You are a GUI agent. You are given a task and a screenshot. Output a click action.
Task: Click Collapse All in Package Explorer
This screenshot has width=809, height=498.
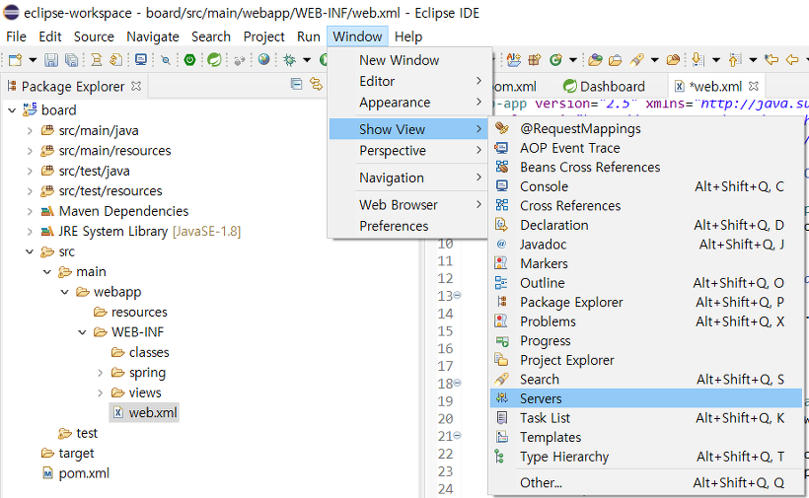296,84
